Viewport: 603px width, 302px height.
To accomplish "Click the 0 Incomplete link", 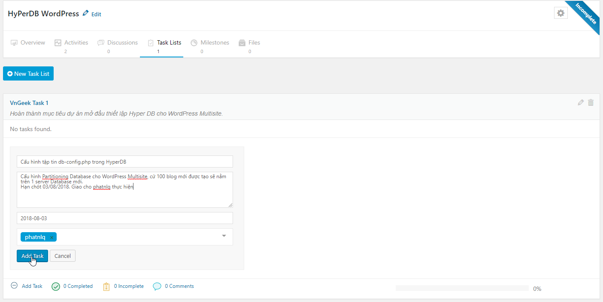I will 129,286.
